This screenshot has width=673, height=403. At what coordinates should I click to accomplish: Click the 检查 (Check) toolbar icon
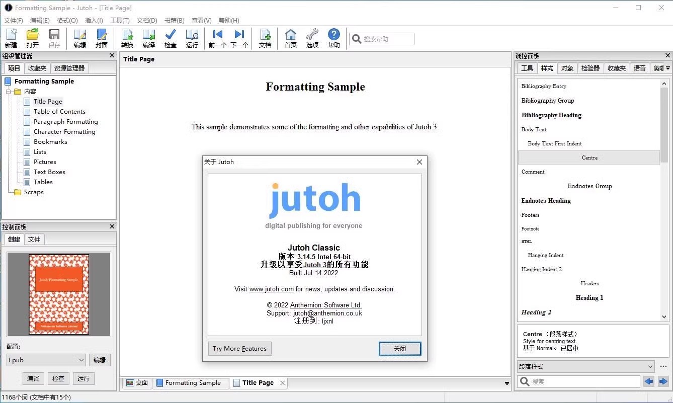[171, 38]
